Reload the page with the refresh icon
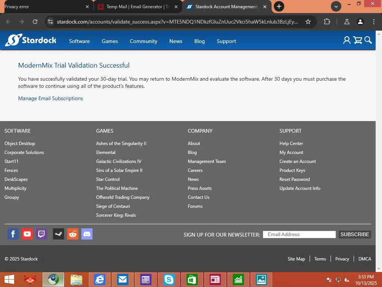The height and width of the screenshot is (287, 382). click(x=35, y=22)
